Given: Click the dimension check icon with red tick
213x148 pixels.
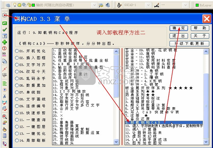Looking at the screenshot, I should [5, 102].
